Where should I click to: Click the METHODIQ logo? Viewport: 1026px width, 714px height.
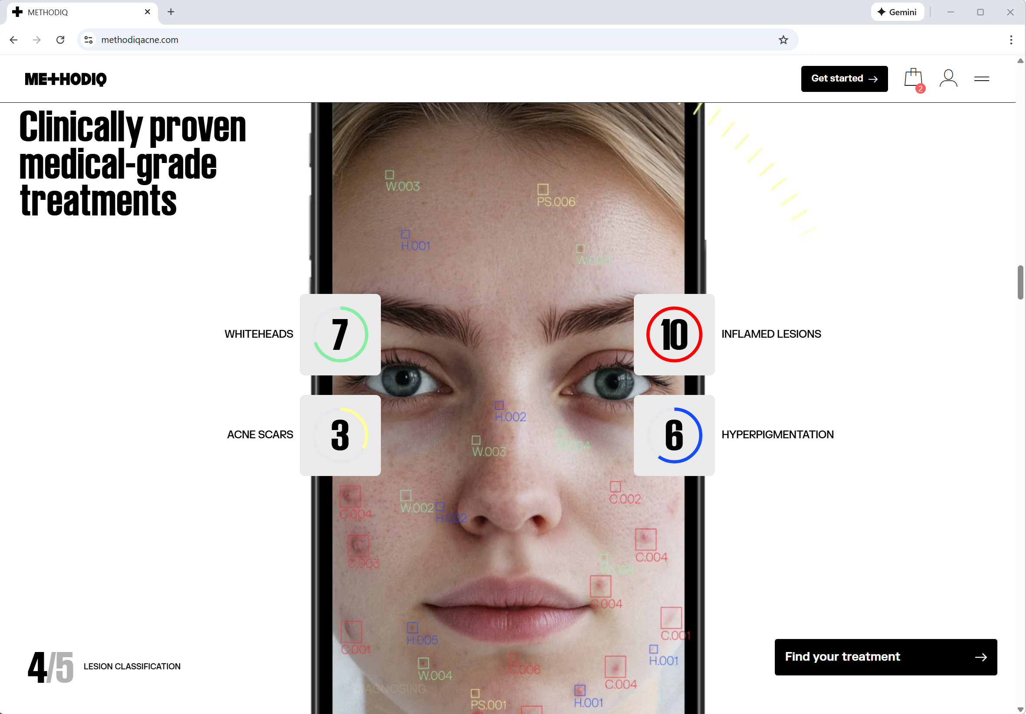coord(66,79)
